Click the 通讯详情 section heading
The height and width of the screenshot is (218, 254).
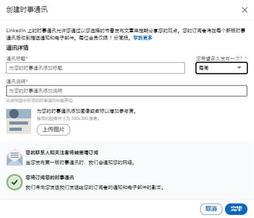[17, 48]
